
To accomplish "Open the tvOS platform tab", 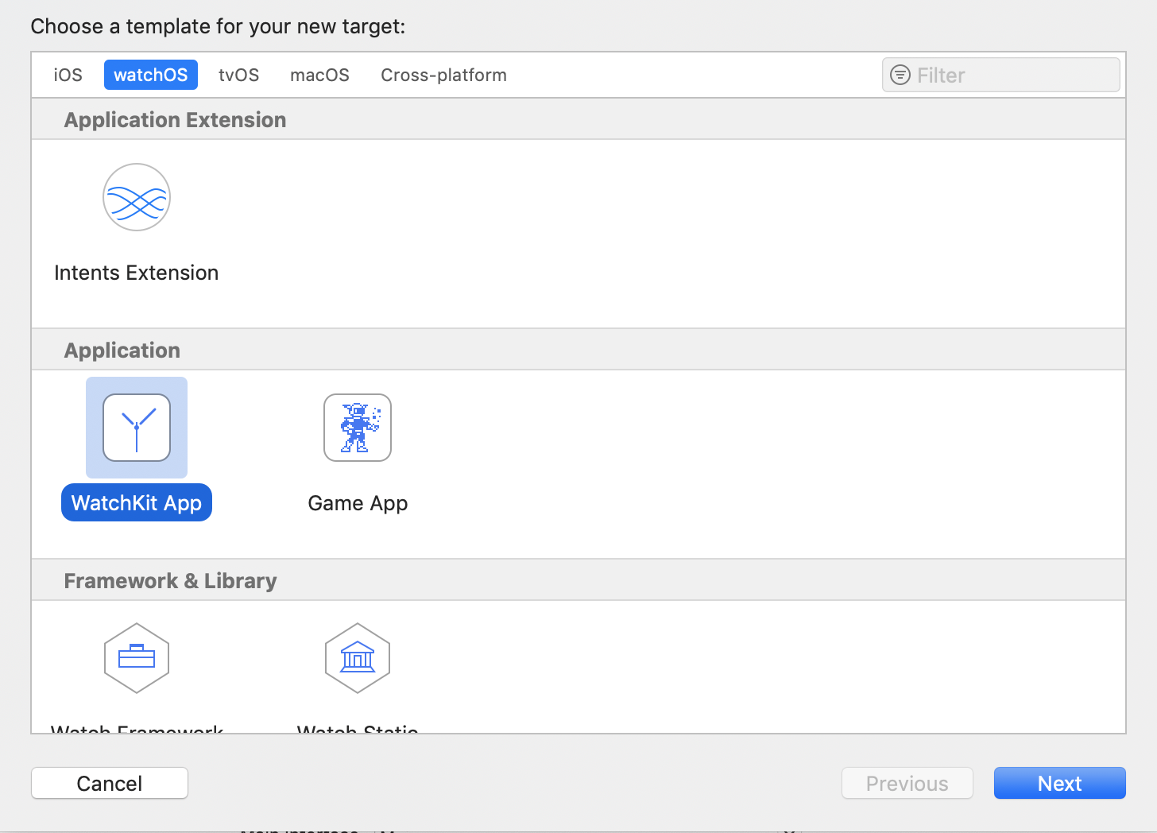I will point(239,76).
